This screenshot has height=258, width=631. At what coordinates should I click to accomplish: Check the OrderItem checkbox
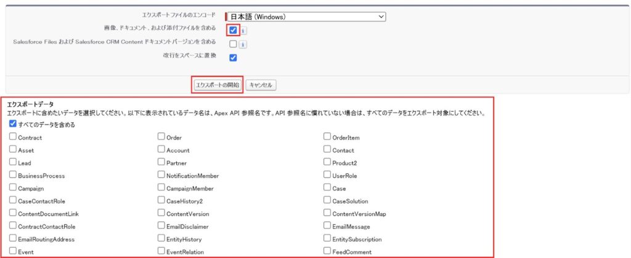tap(327, 137)
